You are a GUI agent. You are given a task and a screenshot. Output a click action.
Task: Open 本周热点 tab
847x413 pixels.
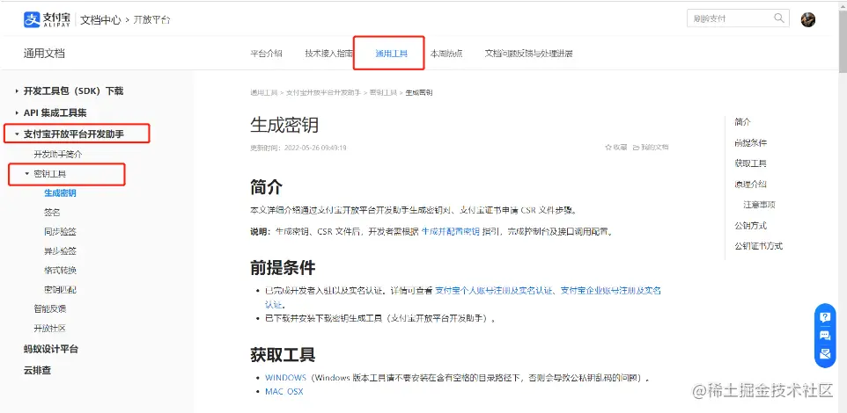pyautogui.click(x=446, y=54)
